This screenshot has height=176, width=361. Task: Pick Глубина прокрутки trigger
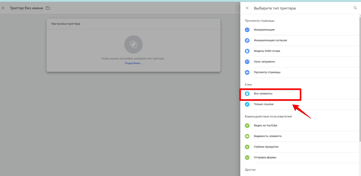(x=300, y=147)
